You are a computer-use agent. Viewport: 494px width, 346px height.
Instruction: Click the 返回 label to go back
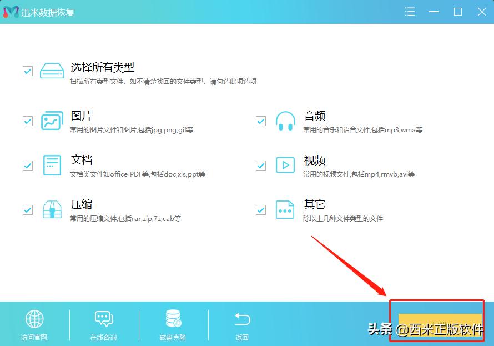tap(242, 337)
